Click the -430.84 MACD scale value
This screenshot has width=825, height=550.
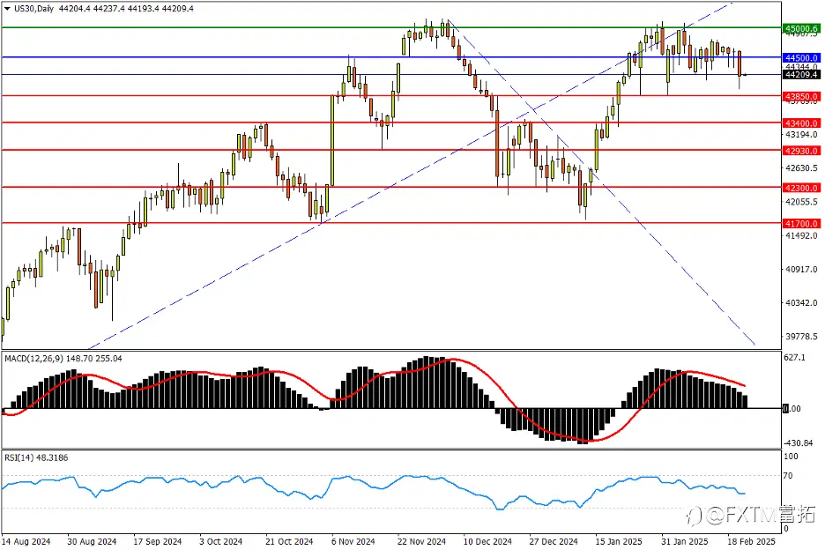(799, 442)
